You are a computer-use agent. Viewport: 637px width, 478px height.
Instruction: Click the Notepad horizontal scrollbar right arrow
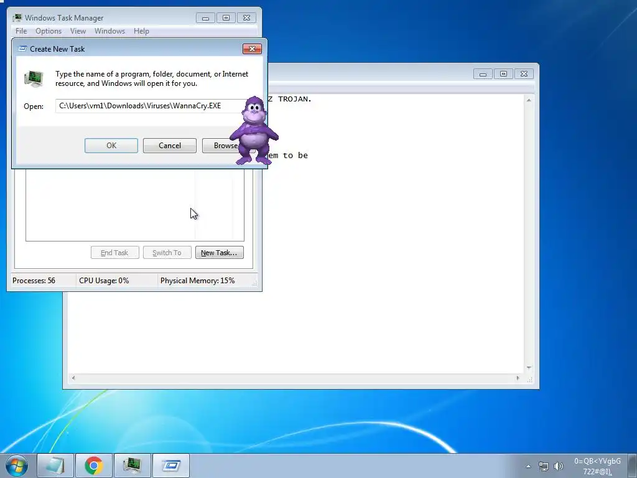(x=518, y=378)
